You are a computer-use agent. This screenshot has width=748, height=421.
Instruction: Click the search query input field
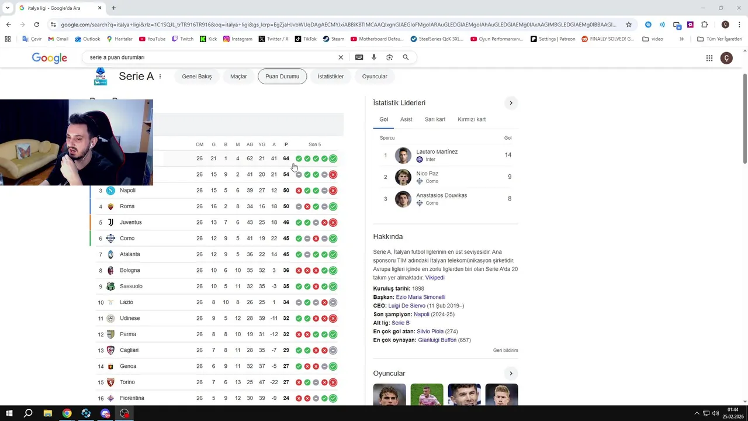210,57
